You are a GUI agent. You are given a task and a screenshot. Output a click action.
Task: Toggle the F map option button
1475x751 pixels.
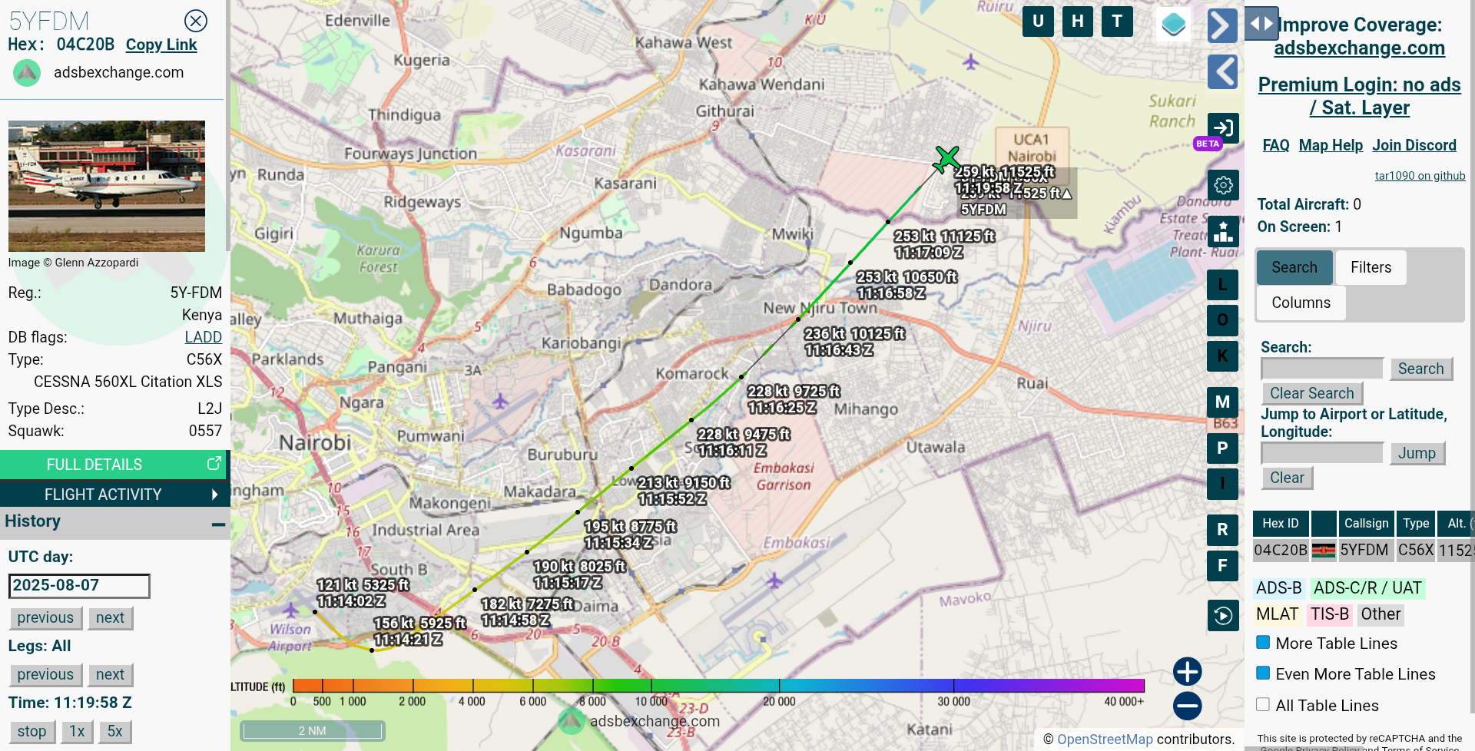click(1222, 566)
